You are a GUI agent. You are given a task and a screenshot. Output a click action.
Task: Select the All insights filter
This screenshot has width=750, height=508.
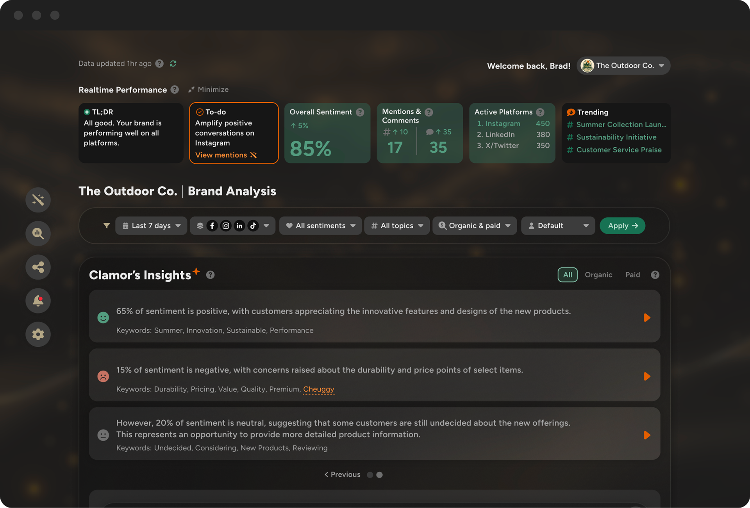(x=567, y=275)
